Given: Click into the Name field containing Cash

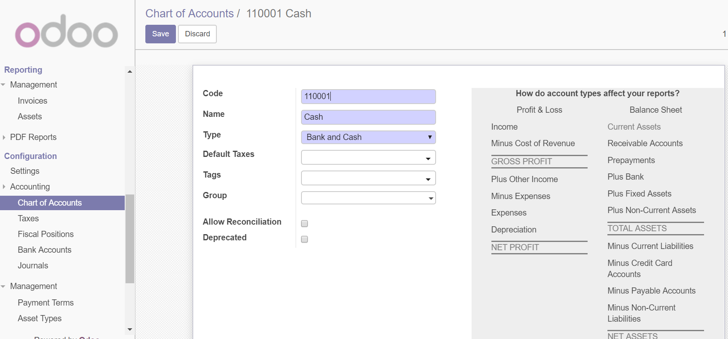Looking at the screenshot, I should point(368,117).
